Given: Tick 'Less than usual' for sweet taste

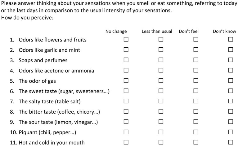Looking at the screenshot, I should point(161,91).
